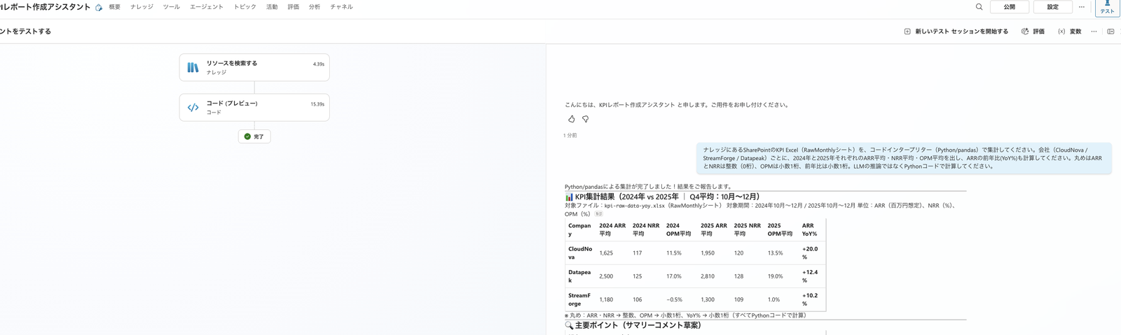Viewport: 1121px width, 335px height.
Task: Click the ARR YoY% column header
Action: pos(810,229)
